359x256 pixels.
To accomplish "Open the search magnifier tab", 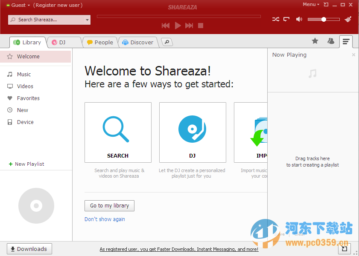I will tap(166, 42).
